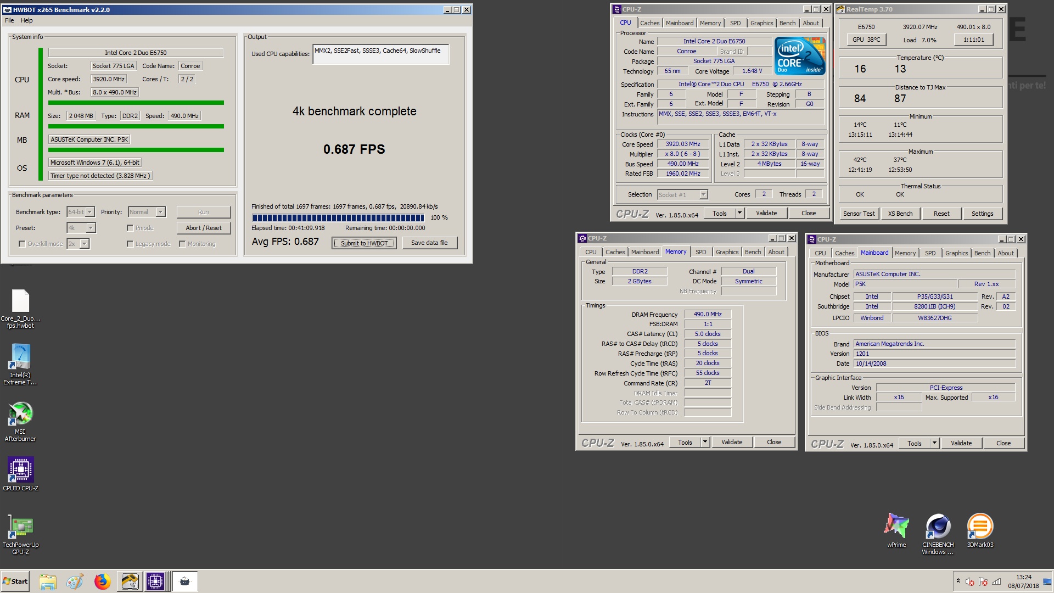Open the Socket #1 selection dropdown

703,194
